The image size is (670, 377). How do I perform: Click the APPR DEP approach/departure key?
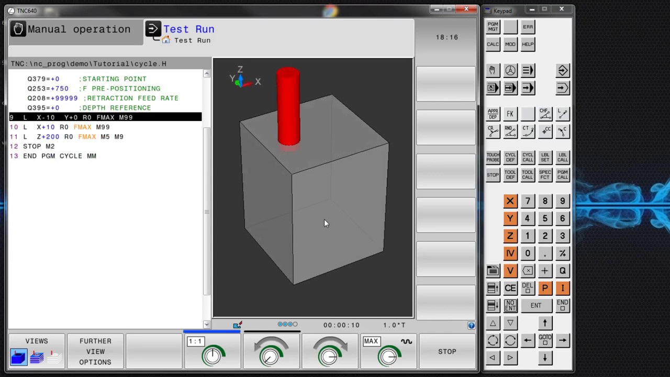point(493,114)
